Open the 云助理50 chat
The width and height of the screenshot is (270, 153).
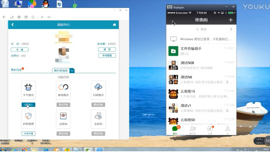tap(201, 120)
